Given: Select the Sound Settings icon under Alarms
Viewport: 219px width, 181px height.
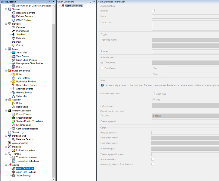Looking at the screenshot, I should pos(13,176).
